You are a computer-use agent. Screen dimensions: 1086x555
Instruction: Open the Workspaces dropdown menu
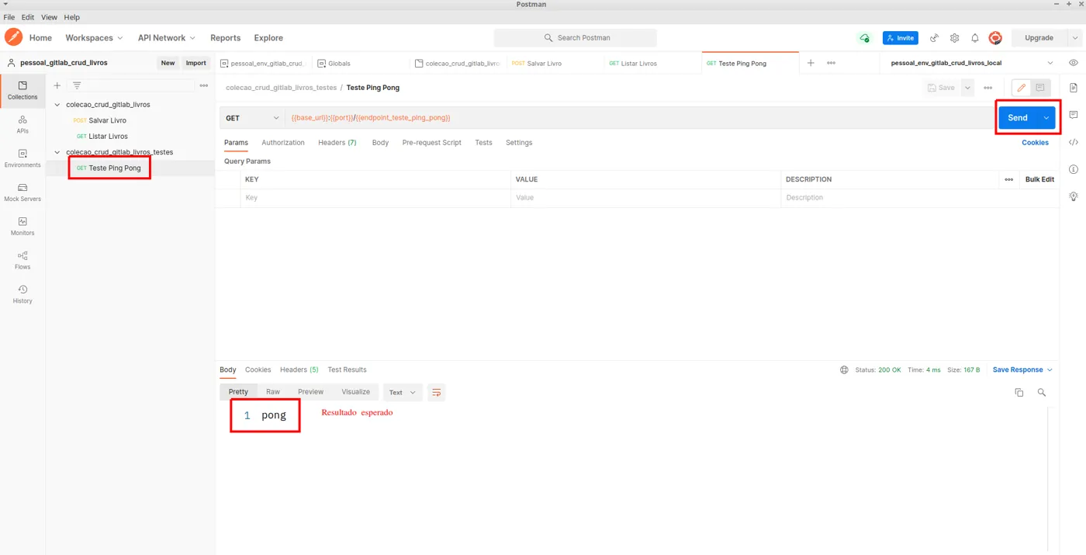[94, 38]
